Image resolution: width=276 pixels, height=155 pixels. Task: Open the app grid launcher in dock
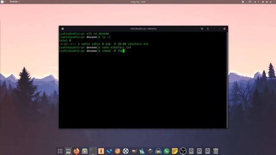[x=60, y=151]
